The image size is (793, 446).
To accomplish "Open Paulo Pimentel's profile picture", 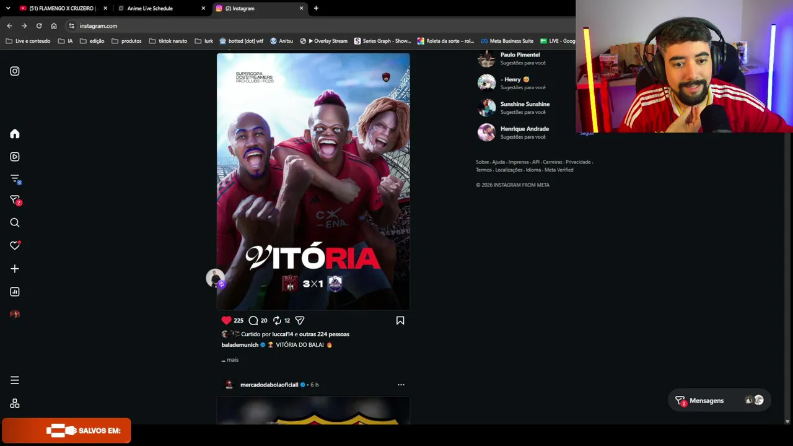I will coord(486,58).
